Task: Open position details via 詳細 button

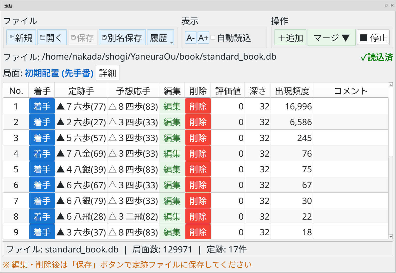Action: [108, 73]
